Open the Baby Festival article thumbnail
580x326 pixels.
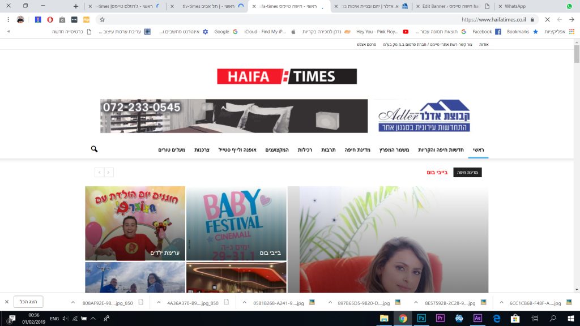(236, 223)
